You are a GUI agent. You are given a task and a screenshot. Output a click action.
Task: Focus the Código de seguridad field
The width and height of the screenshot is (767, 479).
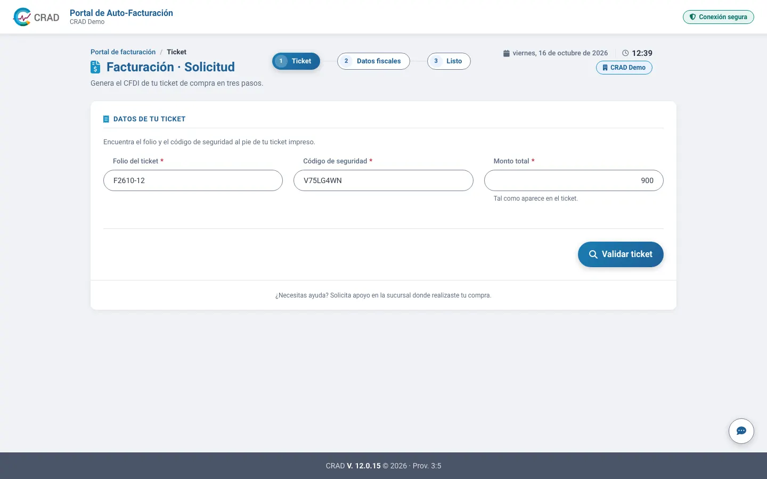point(383,180)
